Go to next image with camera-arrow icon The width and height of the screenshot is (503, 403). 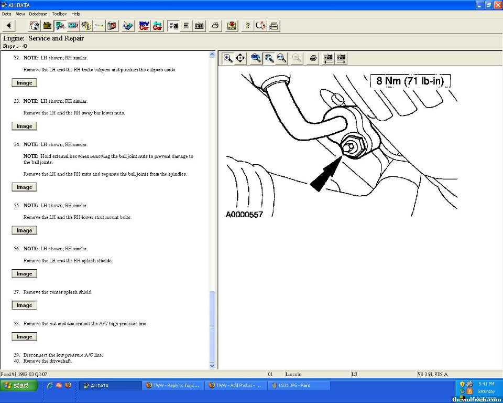pyautogui.click(x=341, y=58)
